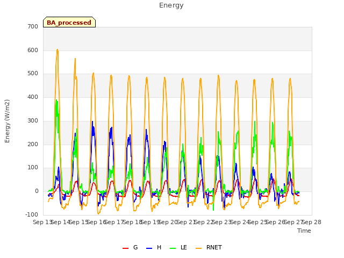
Task: Click the orange RNET legend line marker
Action: (198, 248)
